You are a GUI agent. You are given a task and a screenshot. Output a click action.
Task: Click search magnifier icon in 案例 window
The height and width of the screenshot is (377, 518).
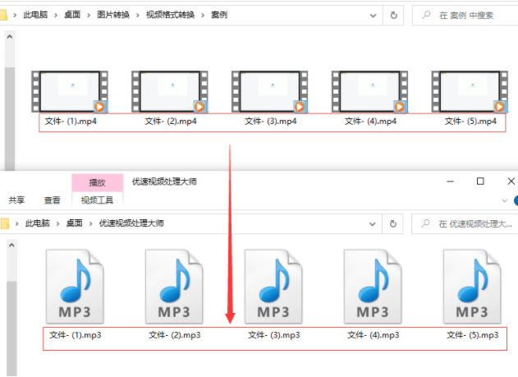click(426, 15)
